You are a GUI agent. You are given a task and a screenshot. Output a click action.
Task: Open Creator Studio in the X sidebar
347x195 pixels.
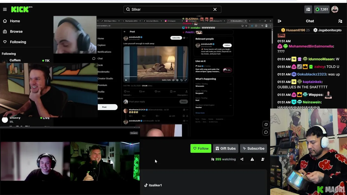pyautogui.click(x=105, y=79)
